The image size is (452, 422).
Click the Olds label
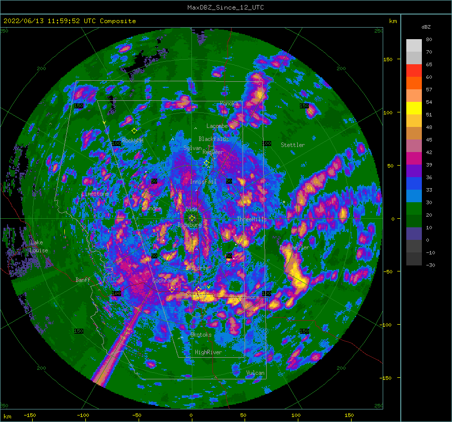[191, 209]
